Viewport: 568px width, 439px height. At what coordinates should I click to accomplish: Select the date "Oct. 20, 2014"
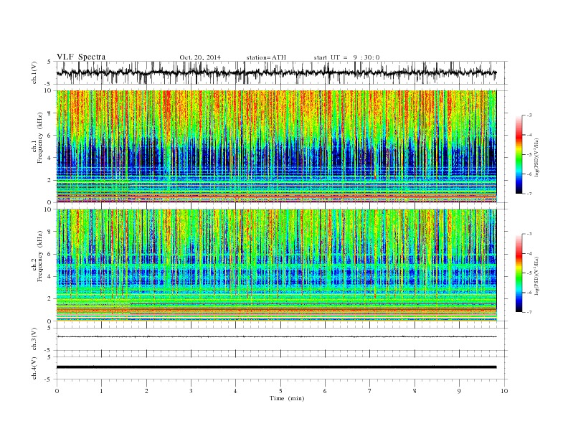pos(200,57)
